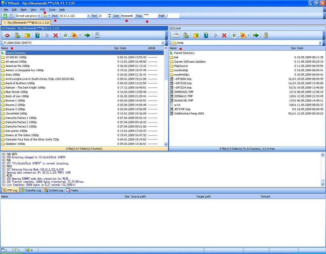Click the stacked server icon in the Local toolbar
The height and width of the screenshot is (254, 326).
(266, 36)
